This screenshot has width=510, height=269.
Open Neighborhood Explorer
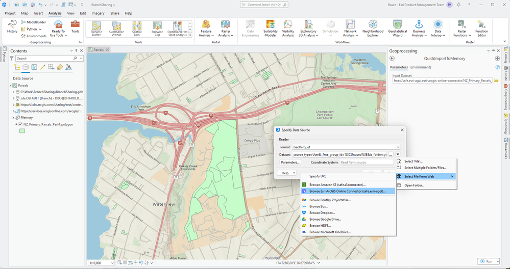click(373, 29)
